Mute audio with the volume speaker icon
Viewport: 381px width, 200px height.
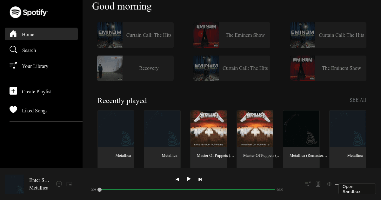(x=329, y=184)
